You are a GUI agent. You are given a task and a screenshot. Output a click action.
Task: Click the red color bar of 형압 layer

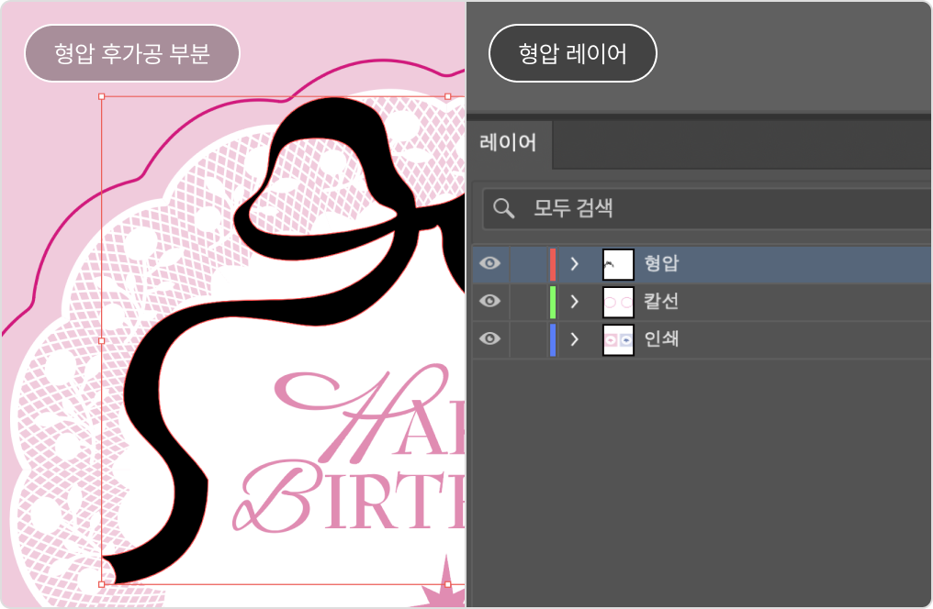553,264
